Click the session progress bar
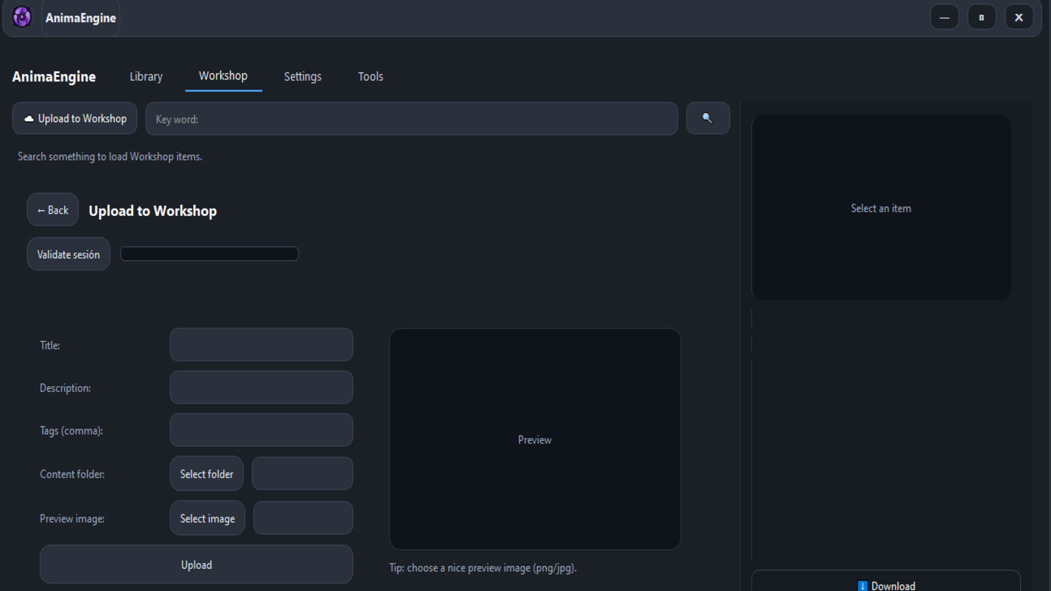1051x591 pixels. 209,254
